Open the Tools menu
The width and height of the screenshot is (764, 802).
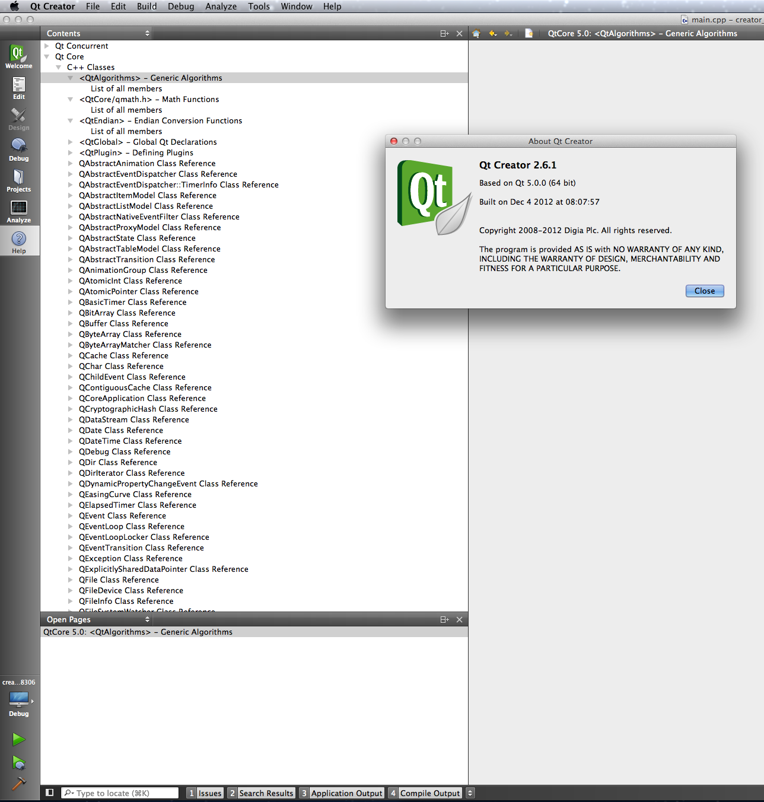pyautogui.click(x=259, y=7)
